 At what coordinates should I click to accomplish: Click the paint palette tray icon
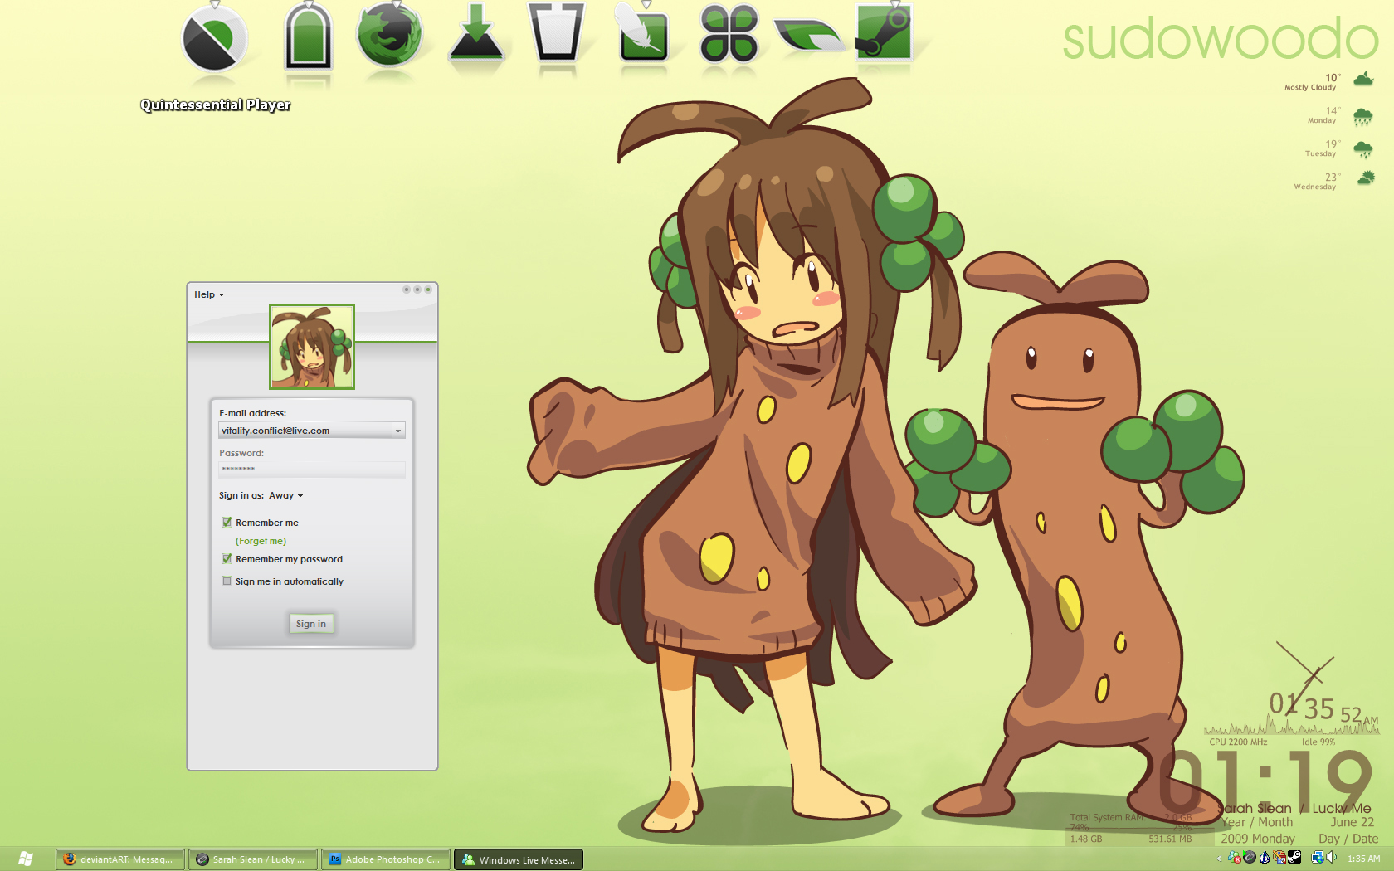1279,857
